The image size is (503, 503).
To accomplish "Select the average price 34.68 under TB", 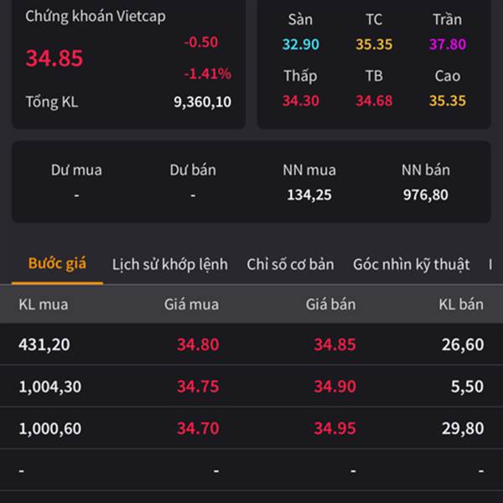I will tap(374, 101).
